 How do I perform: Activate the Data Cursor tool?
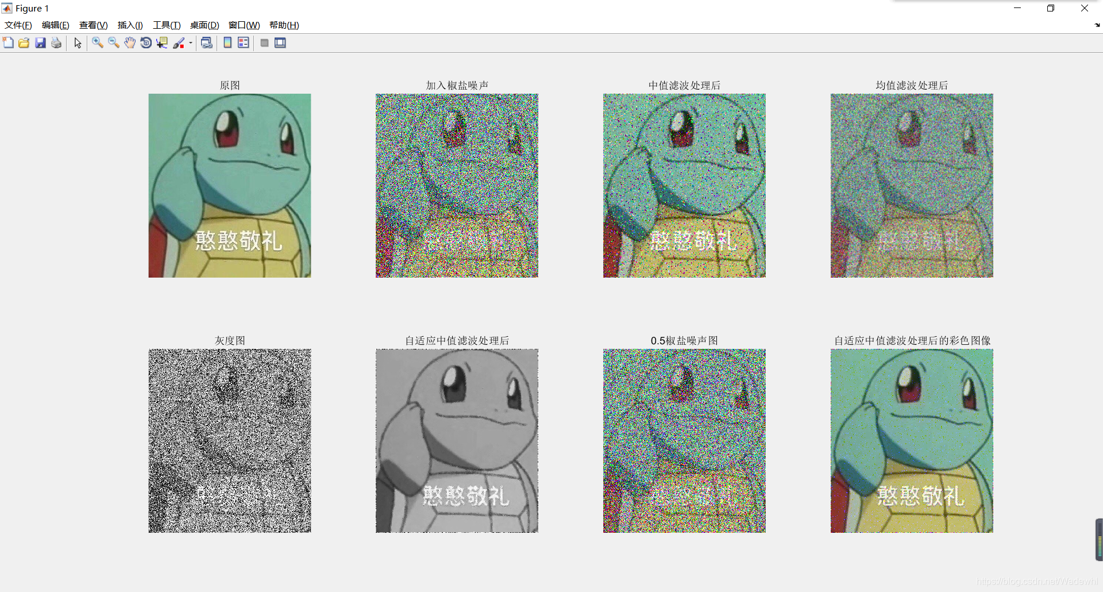[x=162, y=43]
